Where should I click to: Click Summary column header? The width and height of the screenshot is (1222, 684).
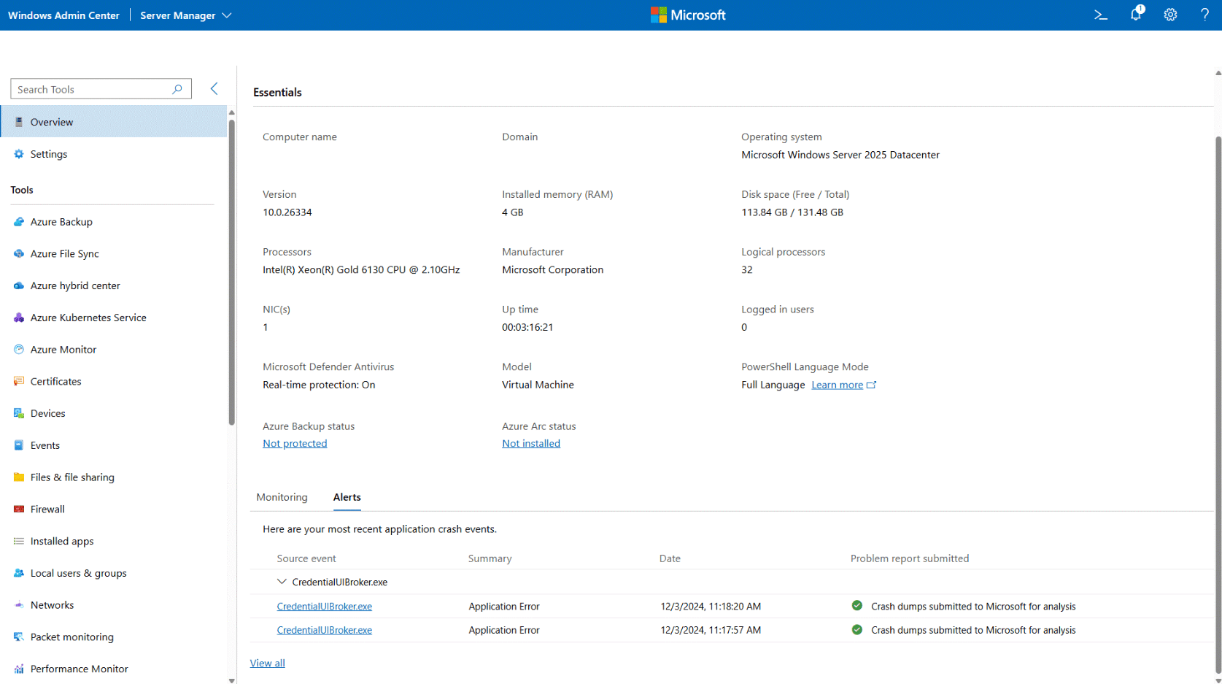(x=490, y=558)
